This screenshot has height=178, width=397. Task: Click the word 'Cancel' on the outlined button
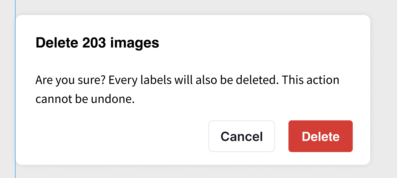[x=241, y=136]
